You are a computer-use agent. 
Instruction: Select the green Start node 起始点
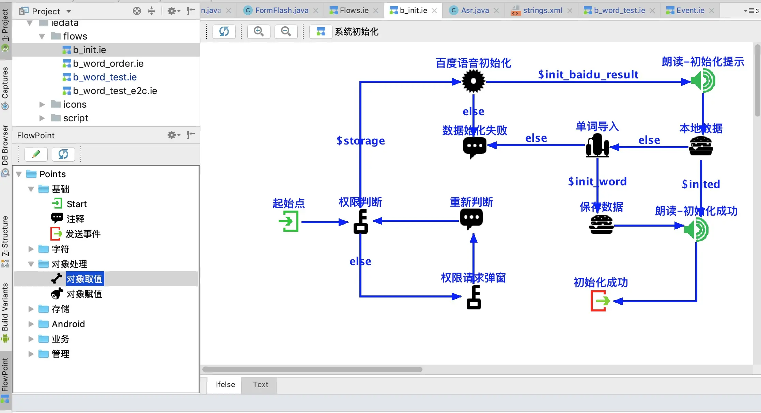(289, 221)
